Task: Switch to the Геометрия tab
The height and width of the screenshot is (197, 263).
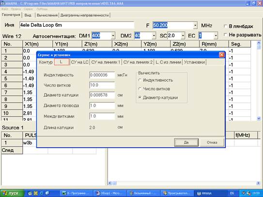Action: pos(11,15)
